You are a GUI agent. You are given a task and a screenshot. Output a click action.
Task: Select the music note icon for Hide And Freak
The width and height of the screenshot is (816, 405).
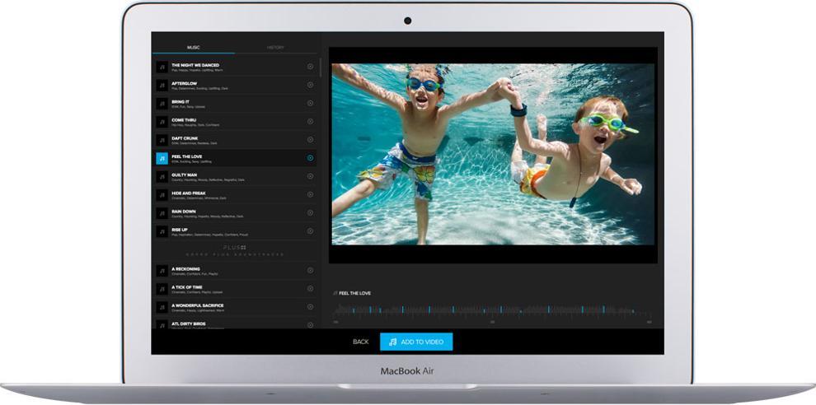point(162,195)
